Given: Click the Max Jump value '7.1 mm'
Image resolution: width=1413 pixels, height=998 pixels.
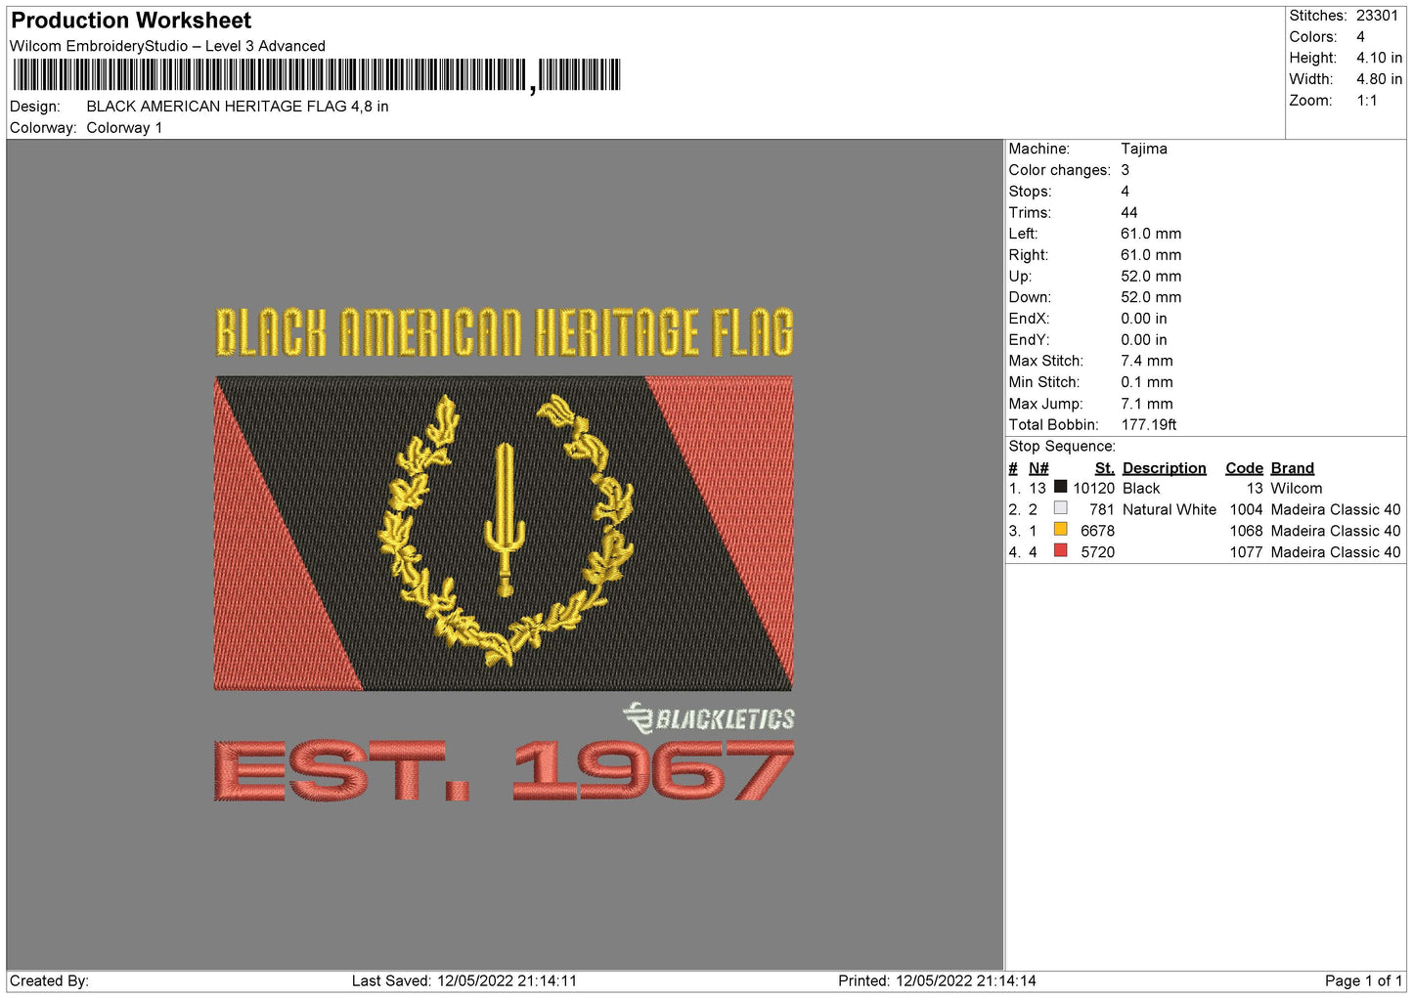Looking at the screenshot, I should tap(1147, 404).
